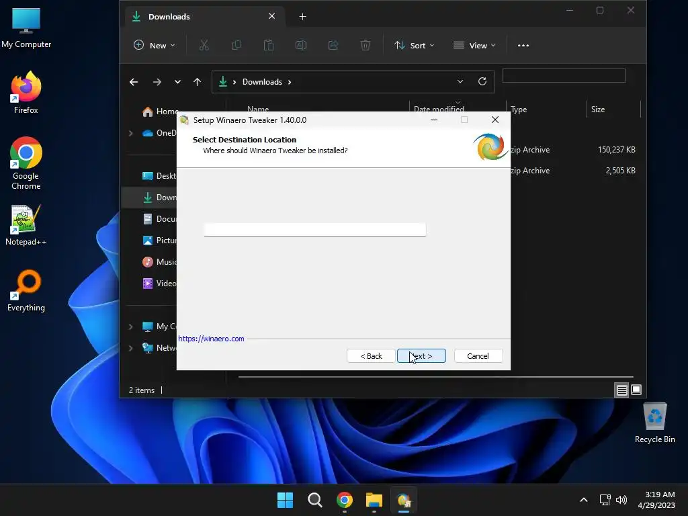688x516 pixels.
Task: Click the Cut icon in Explorer toolbar
Action: coord(204,45)
